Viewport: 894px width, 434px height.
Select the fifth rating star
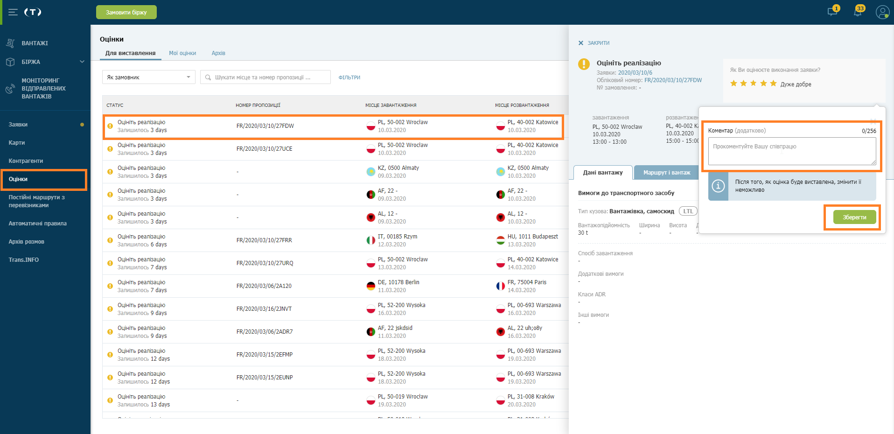(773, 84)
